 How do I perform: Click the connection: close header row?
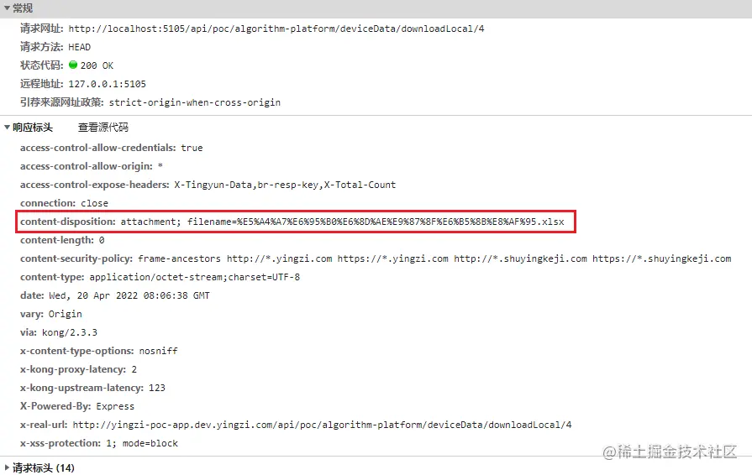pos(64,203)
